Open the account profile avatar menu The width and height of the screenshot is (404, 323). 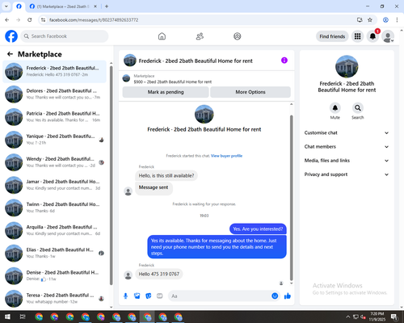[x=388, y=36]
